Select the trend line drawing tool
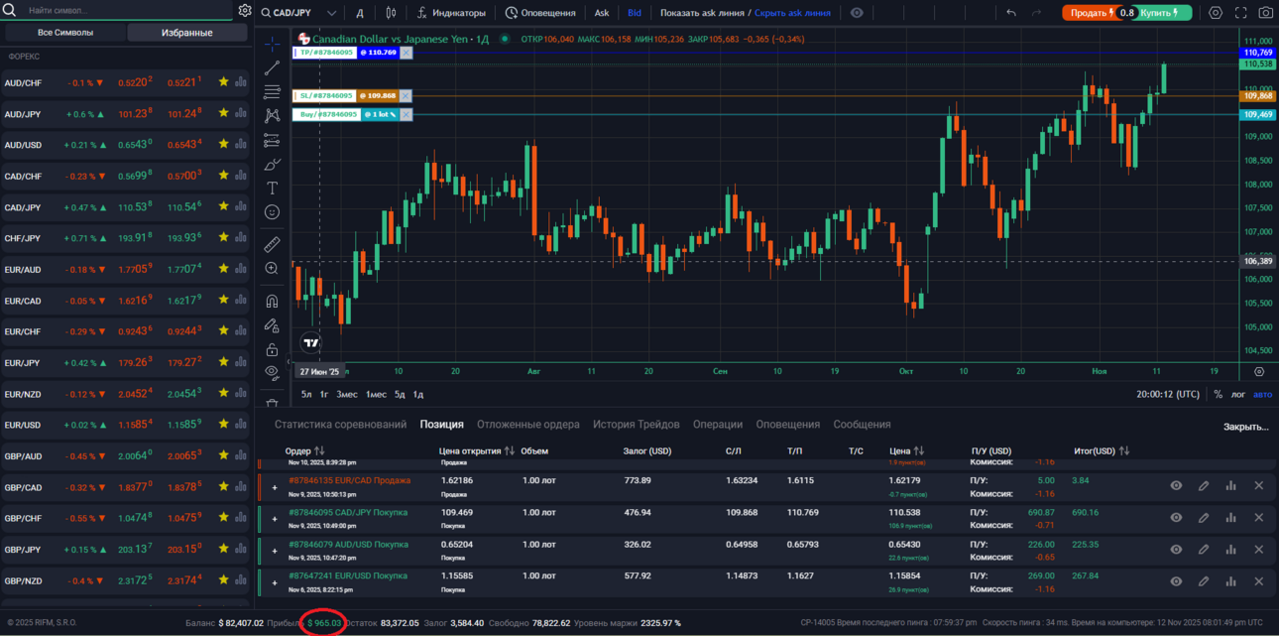The width and height of the screenshot is (1279, 636). pyautogui.click(x=272, y=68)
